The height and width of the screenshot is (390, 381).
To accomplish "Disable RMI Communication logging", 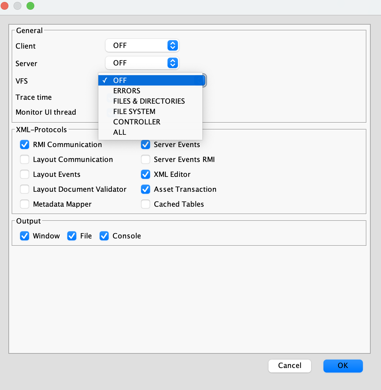I will tap(25, 144).
